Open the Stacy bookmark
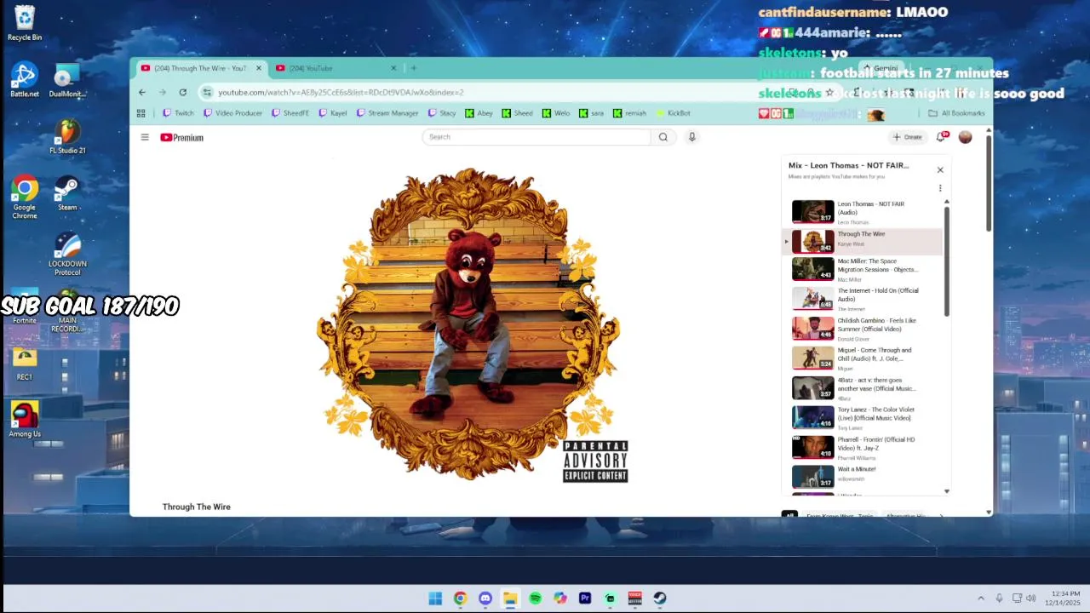The image size is (1090, 613). (442, 113)
